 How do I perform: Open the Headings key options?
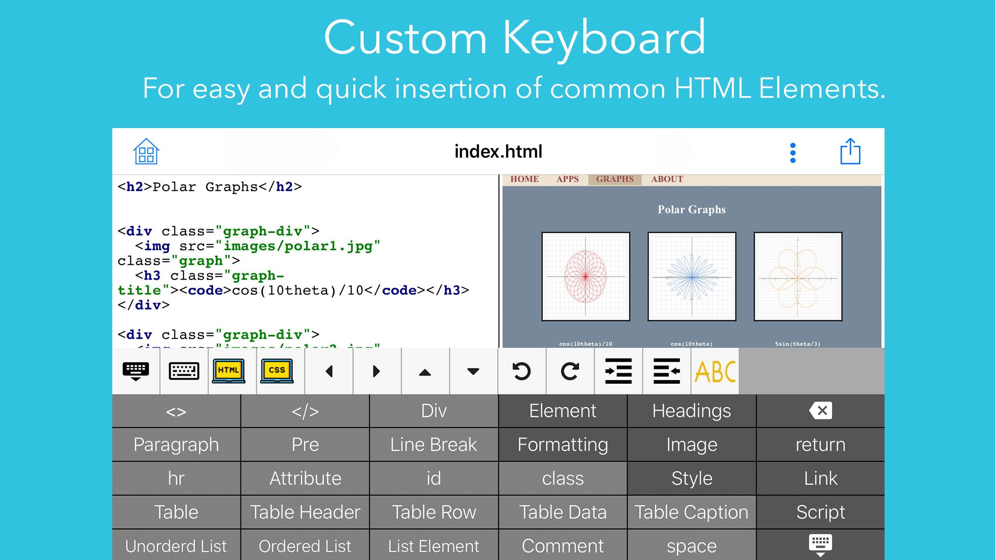[691, 411]
